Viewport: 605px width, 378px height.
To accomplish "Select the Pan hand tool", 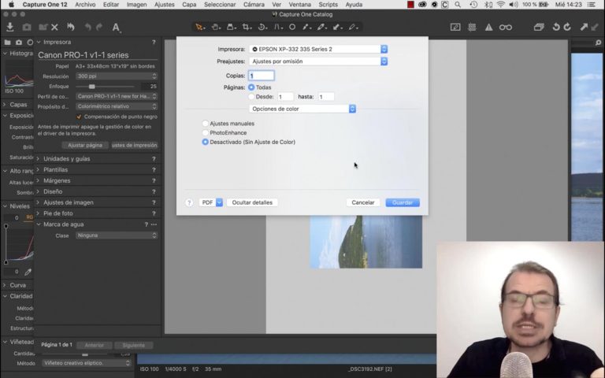I will point(215,27).
